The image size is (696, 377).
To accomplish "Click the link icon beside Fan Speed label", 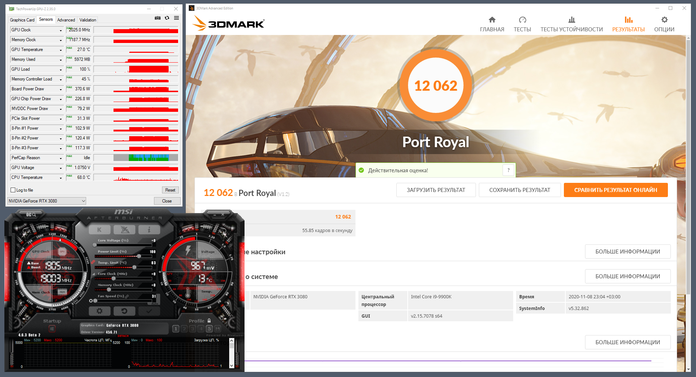I will pyautogui.click(x=127, y=297).
